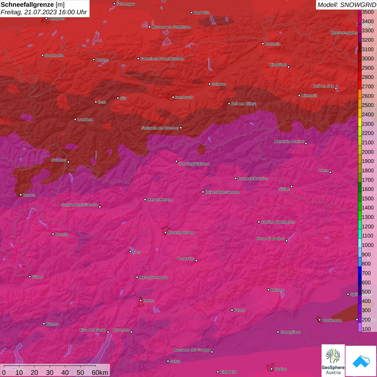Viewport: 377px width, 377px height.
Task: Click the Riva del Garda label
Action: click(x=93, y=330)
